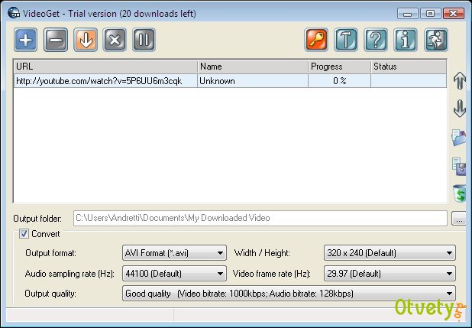Show program info with the i icon
Screen dimensions: 472x328
pos(406,40)
